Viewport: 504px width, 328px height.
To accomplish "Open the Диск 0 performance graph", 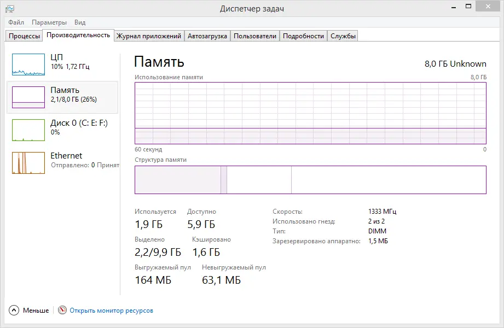I will (x=28, y=130).
